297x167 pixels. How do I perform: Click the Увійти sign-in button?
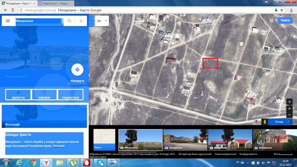[x=285, y=21]
